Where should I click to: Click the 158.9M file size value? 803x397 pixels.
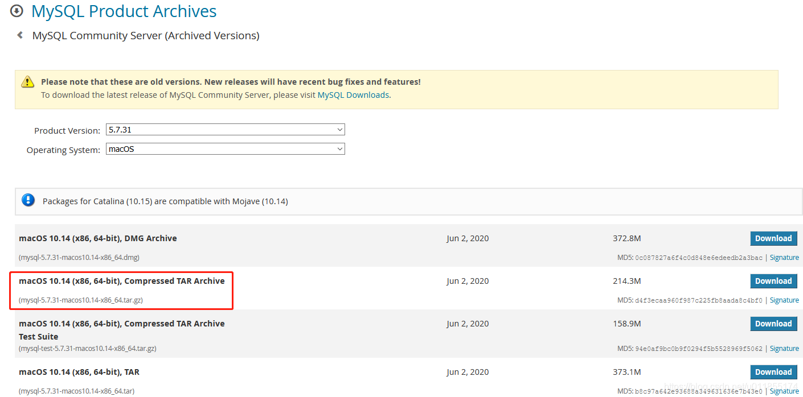627,324
